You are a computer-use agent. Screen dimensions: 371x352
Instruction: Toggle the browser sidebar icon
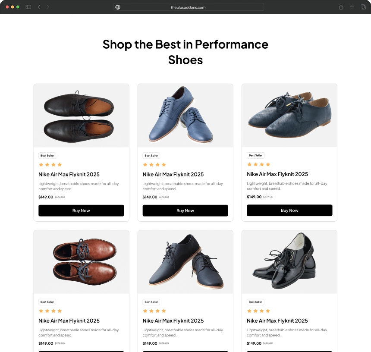click(x=28, y=7)
